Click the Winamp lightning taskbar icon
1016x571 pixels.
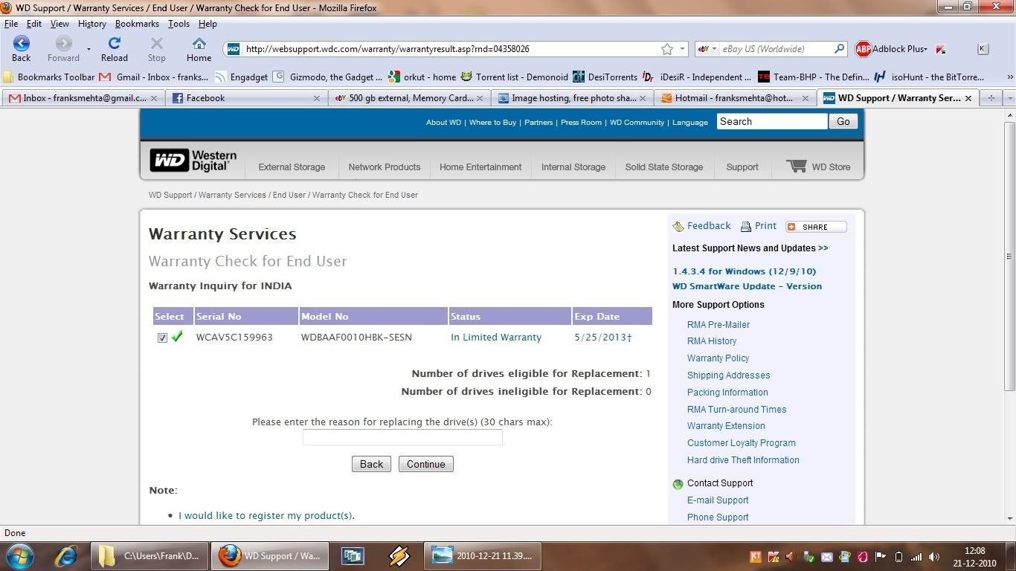(399, 555)
